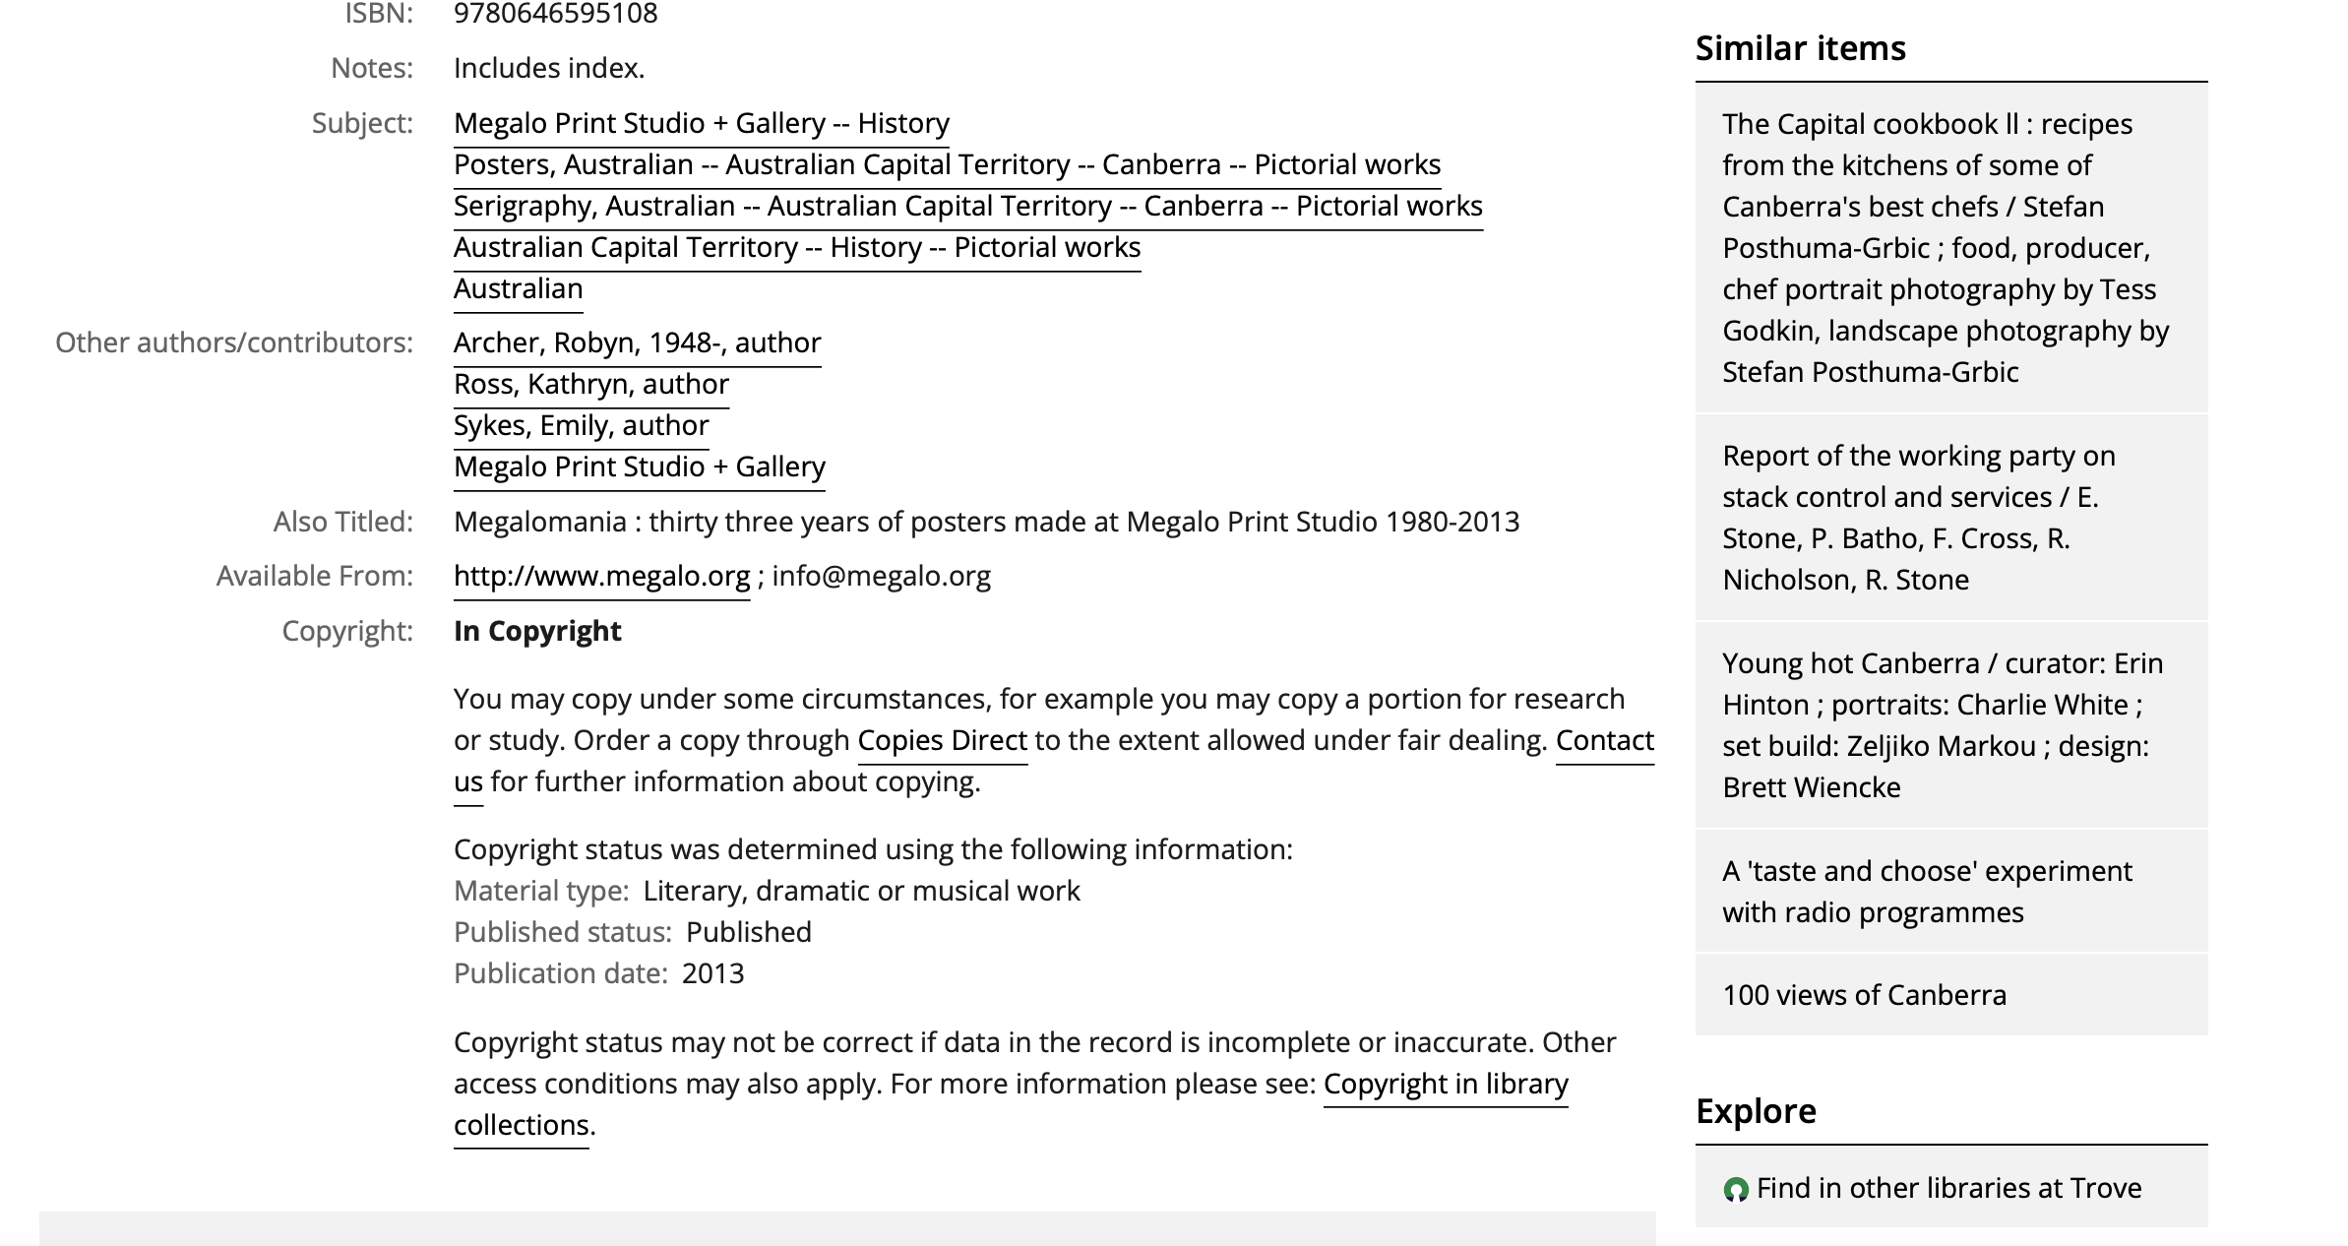This screenshot has height=1246, width=2348.
Task: View author Ross, Kathryn
Action: pos(591,384)
